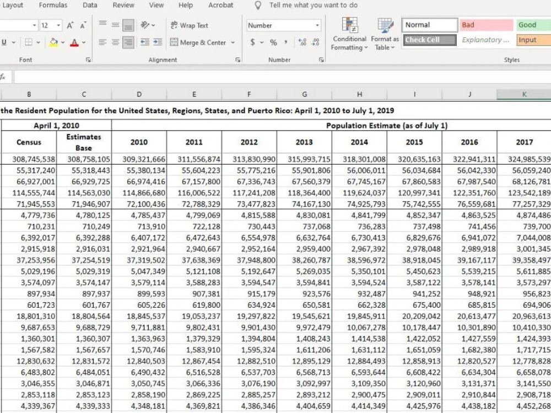The width and height of the screenshot is (551, 413).
Task: Open the Help tab
Action: coord(186,6)
